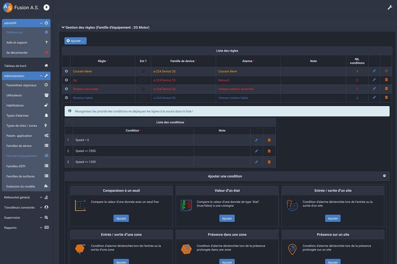
Task: Open Familles de device menu item
Action: point(26,146)
